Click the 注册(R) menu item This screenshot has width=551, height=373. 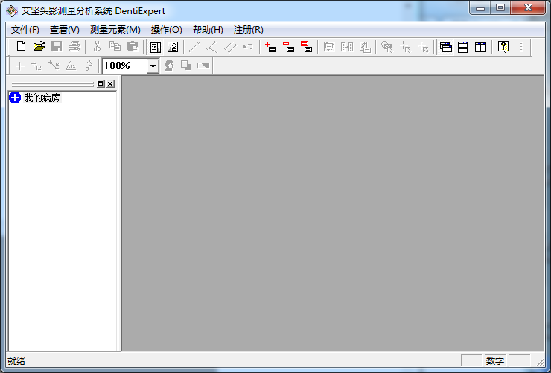click(x=248, y=30)
